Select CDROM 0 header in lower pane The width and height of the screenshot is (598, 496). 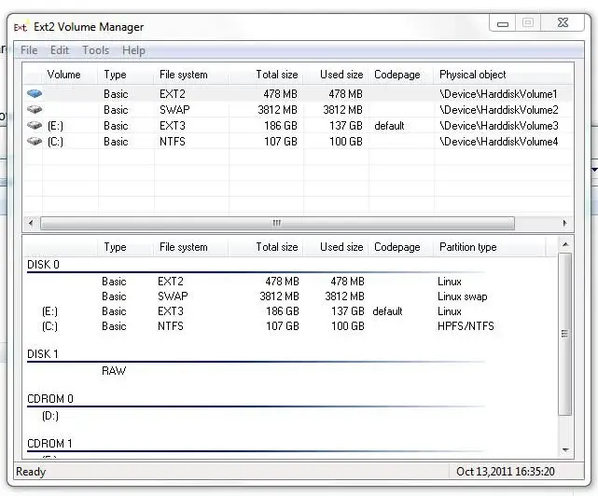[x=50, y=399]
